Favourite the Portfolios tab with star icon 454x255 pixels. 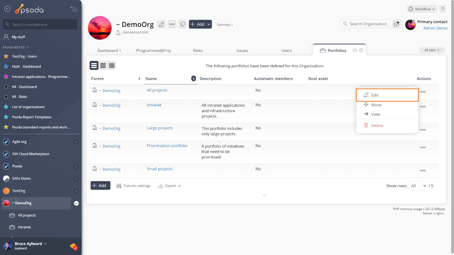point(361,50)
